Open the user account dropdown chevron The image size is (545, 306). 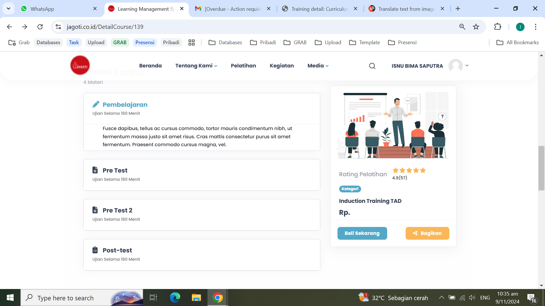click(467, 65)
